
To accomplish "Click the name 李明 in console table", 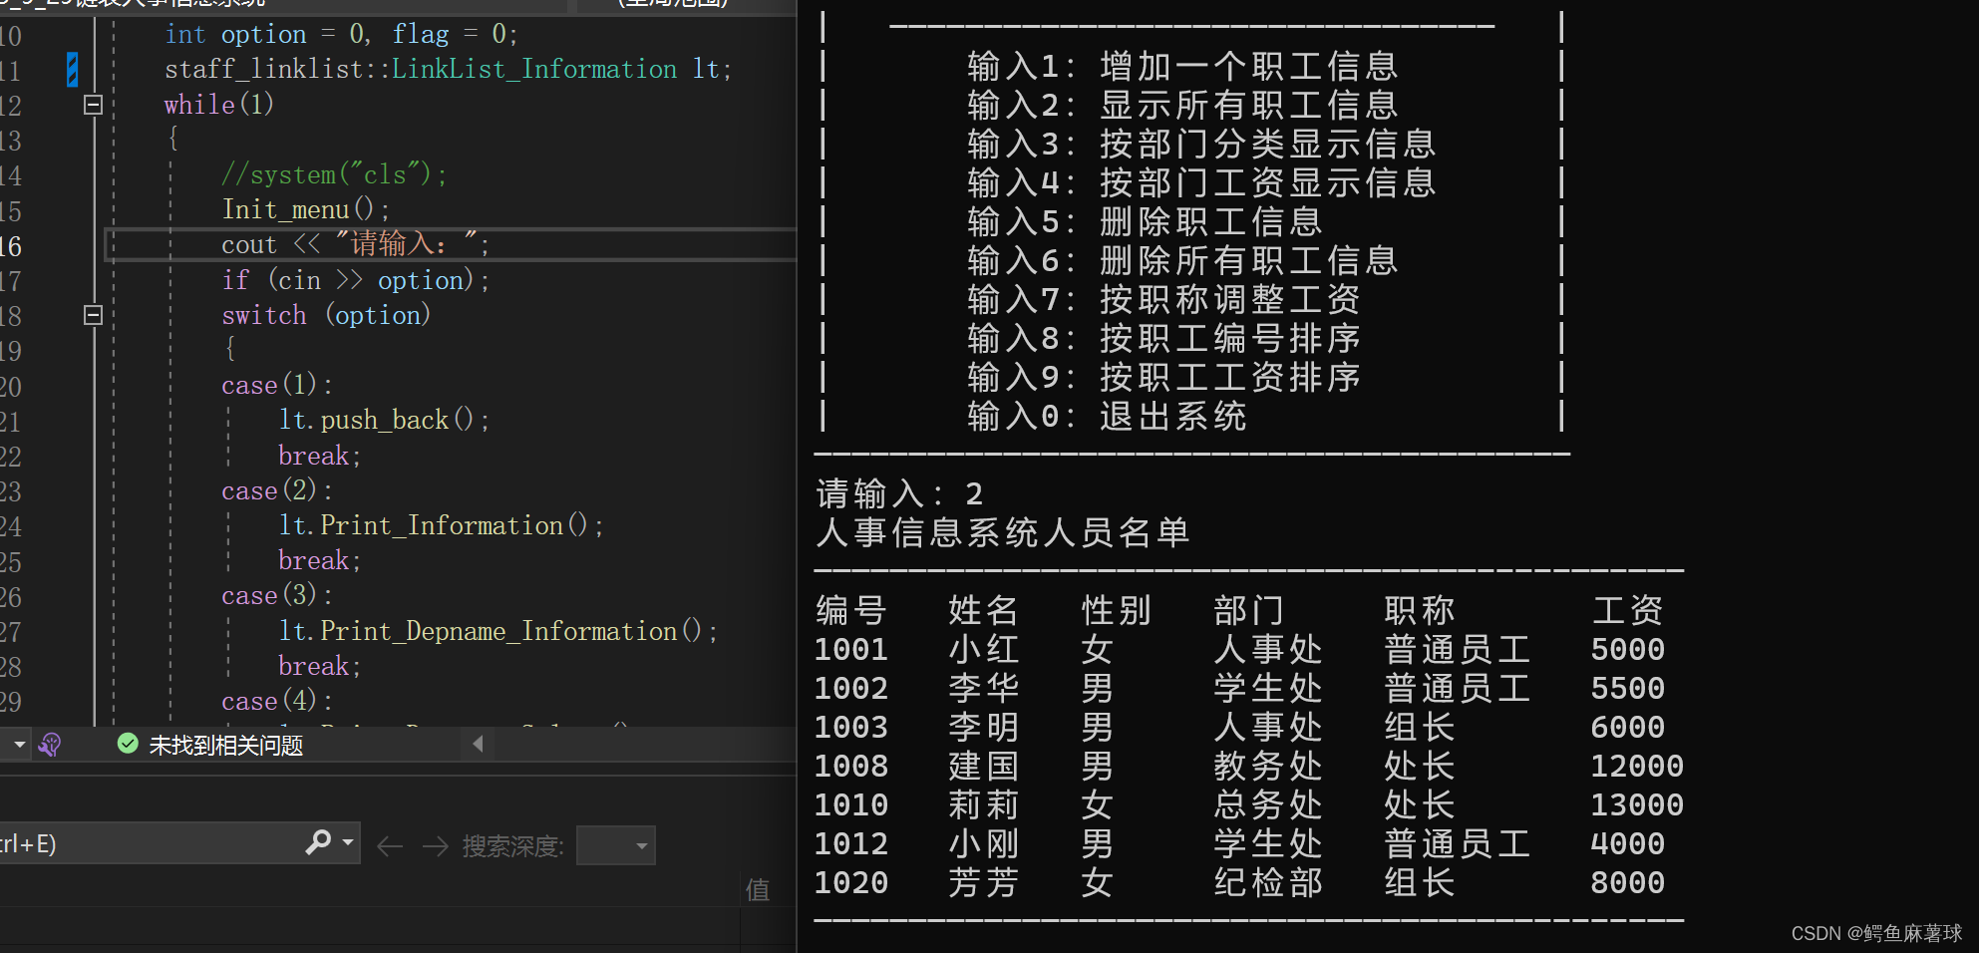I will pos(983,728).
